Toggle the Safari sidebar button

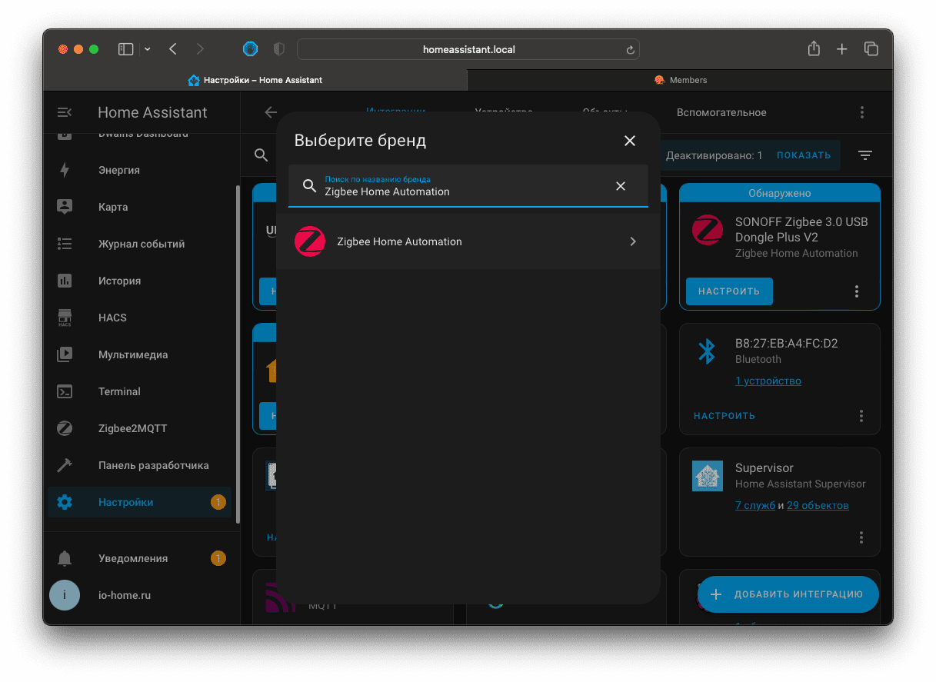point(125,49)
